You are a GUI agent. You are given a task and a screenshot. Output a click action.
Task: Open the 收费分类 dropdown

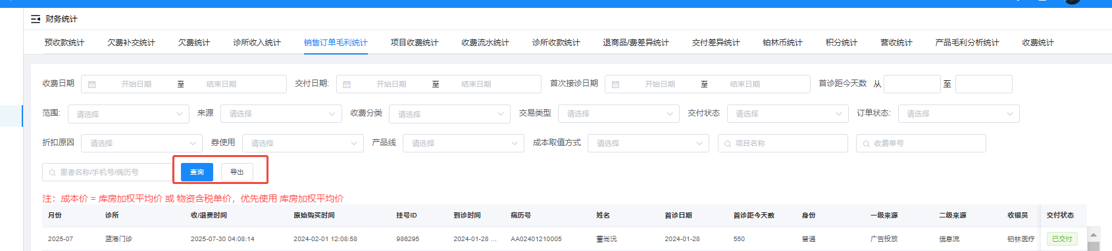click(x=449, y=114)
